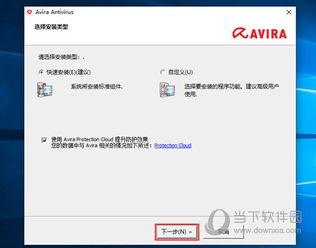Click the text 系统将安装标准组件.
Screen dimensions: 316x248
pos(96,86)
